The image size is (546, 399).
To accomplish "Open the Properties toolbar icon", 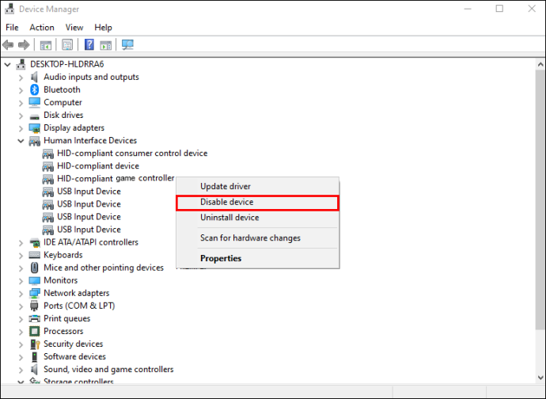I will [x=67, y=44].
